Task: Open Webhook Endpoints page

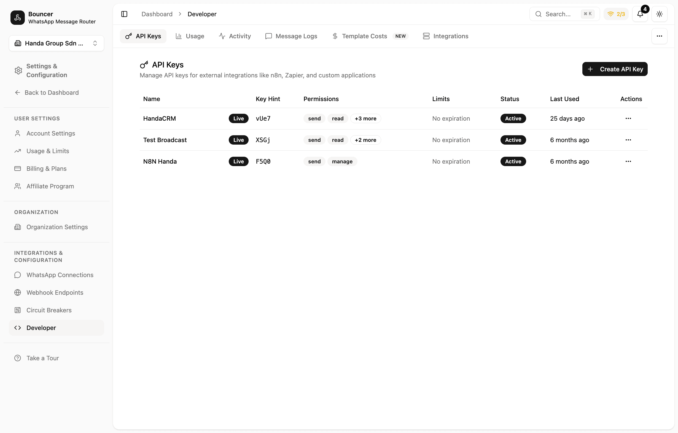Action: tap(56, 293)
